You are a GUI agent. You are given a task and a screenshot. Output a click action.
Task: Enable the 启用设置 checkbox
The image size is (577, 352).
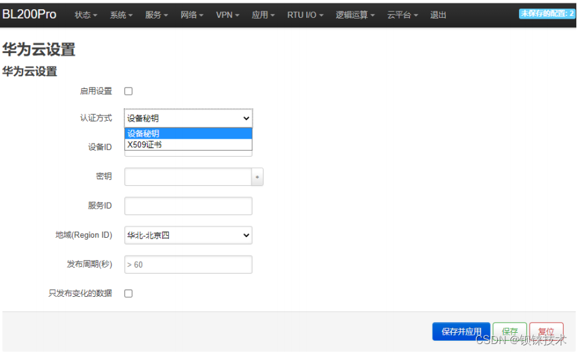point(128,91)
